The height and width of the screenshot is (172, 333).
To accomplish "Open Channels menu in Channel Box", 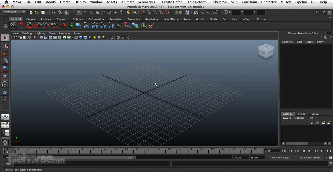I will (288, 42).
